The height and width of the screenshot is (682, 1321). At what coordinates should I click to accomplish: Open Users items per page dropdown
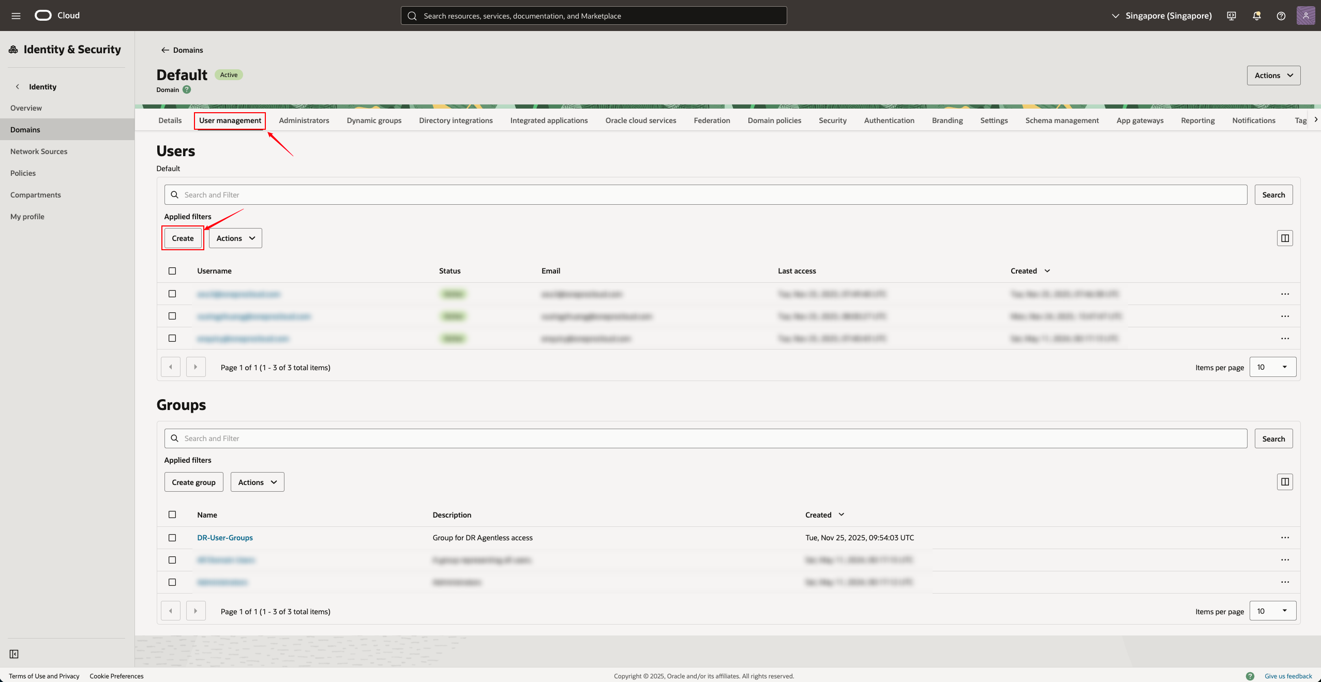coord(1272,367)
